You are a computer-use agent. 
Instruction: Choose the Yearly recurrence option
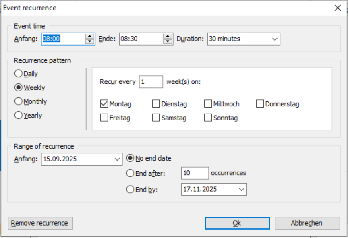click(x=19, y=115)
